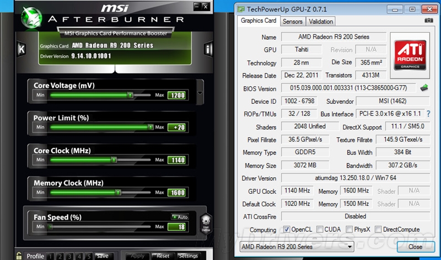Viewport: 441px width, 260px height.
Task: Click the Core Clock slider handle
Action: click(114, 160)
